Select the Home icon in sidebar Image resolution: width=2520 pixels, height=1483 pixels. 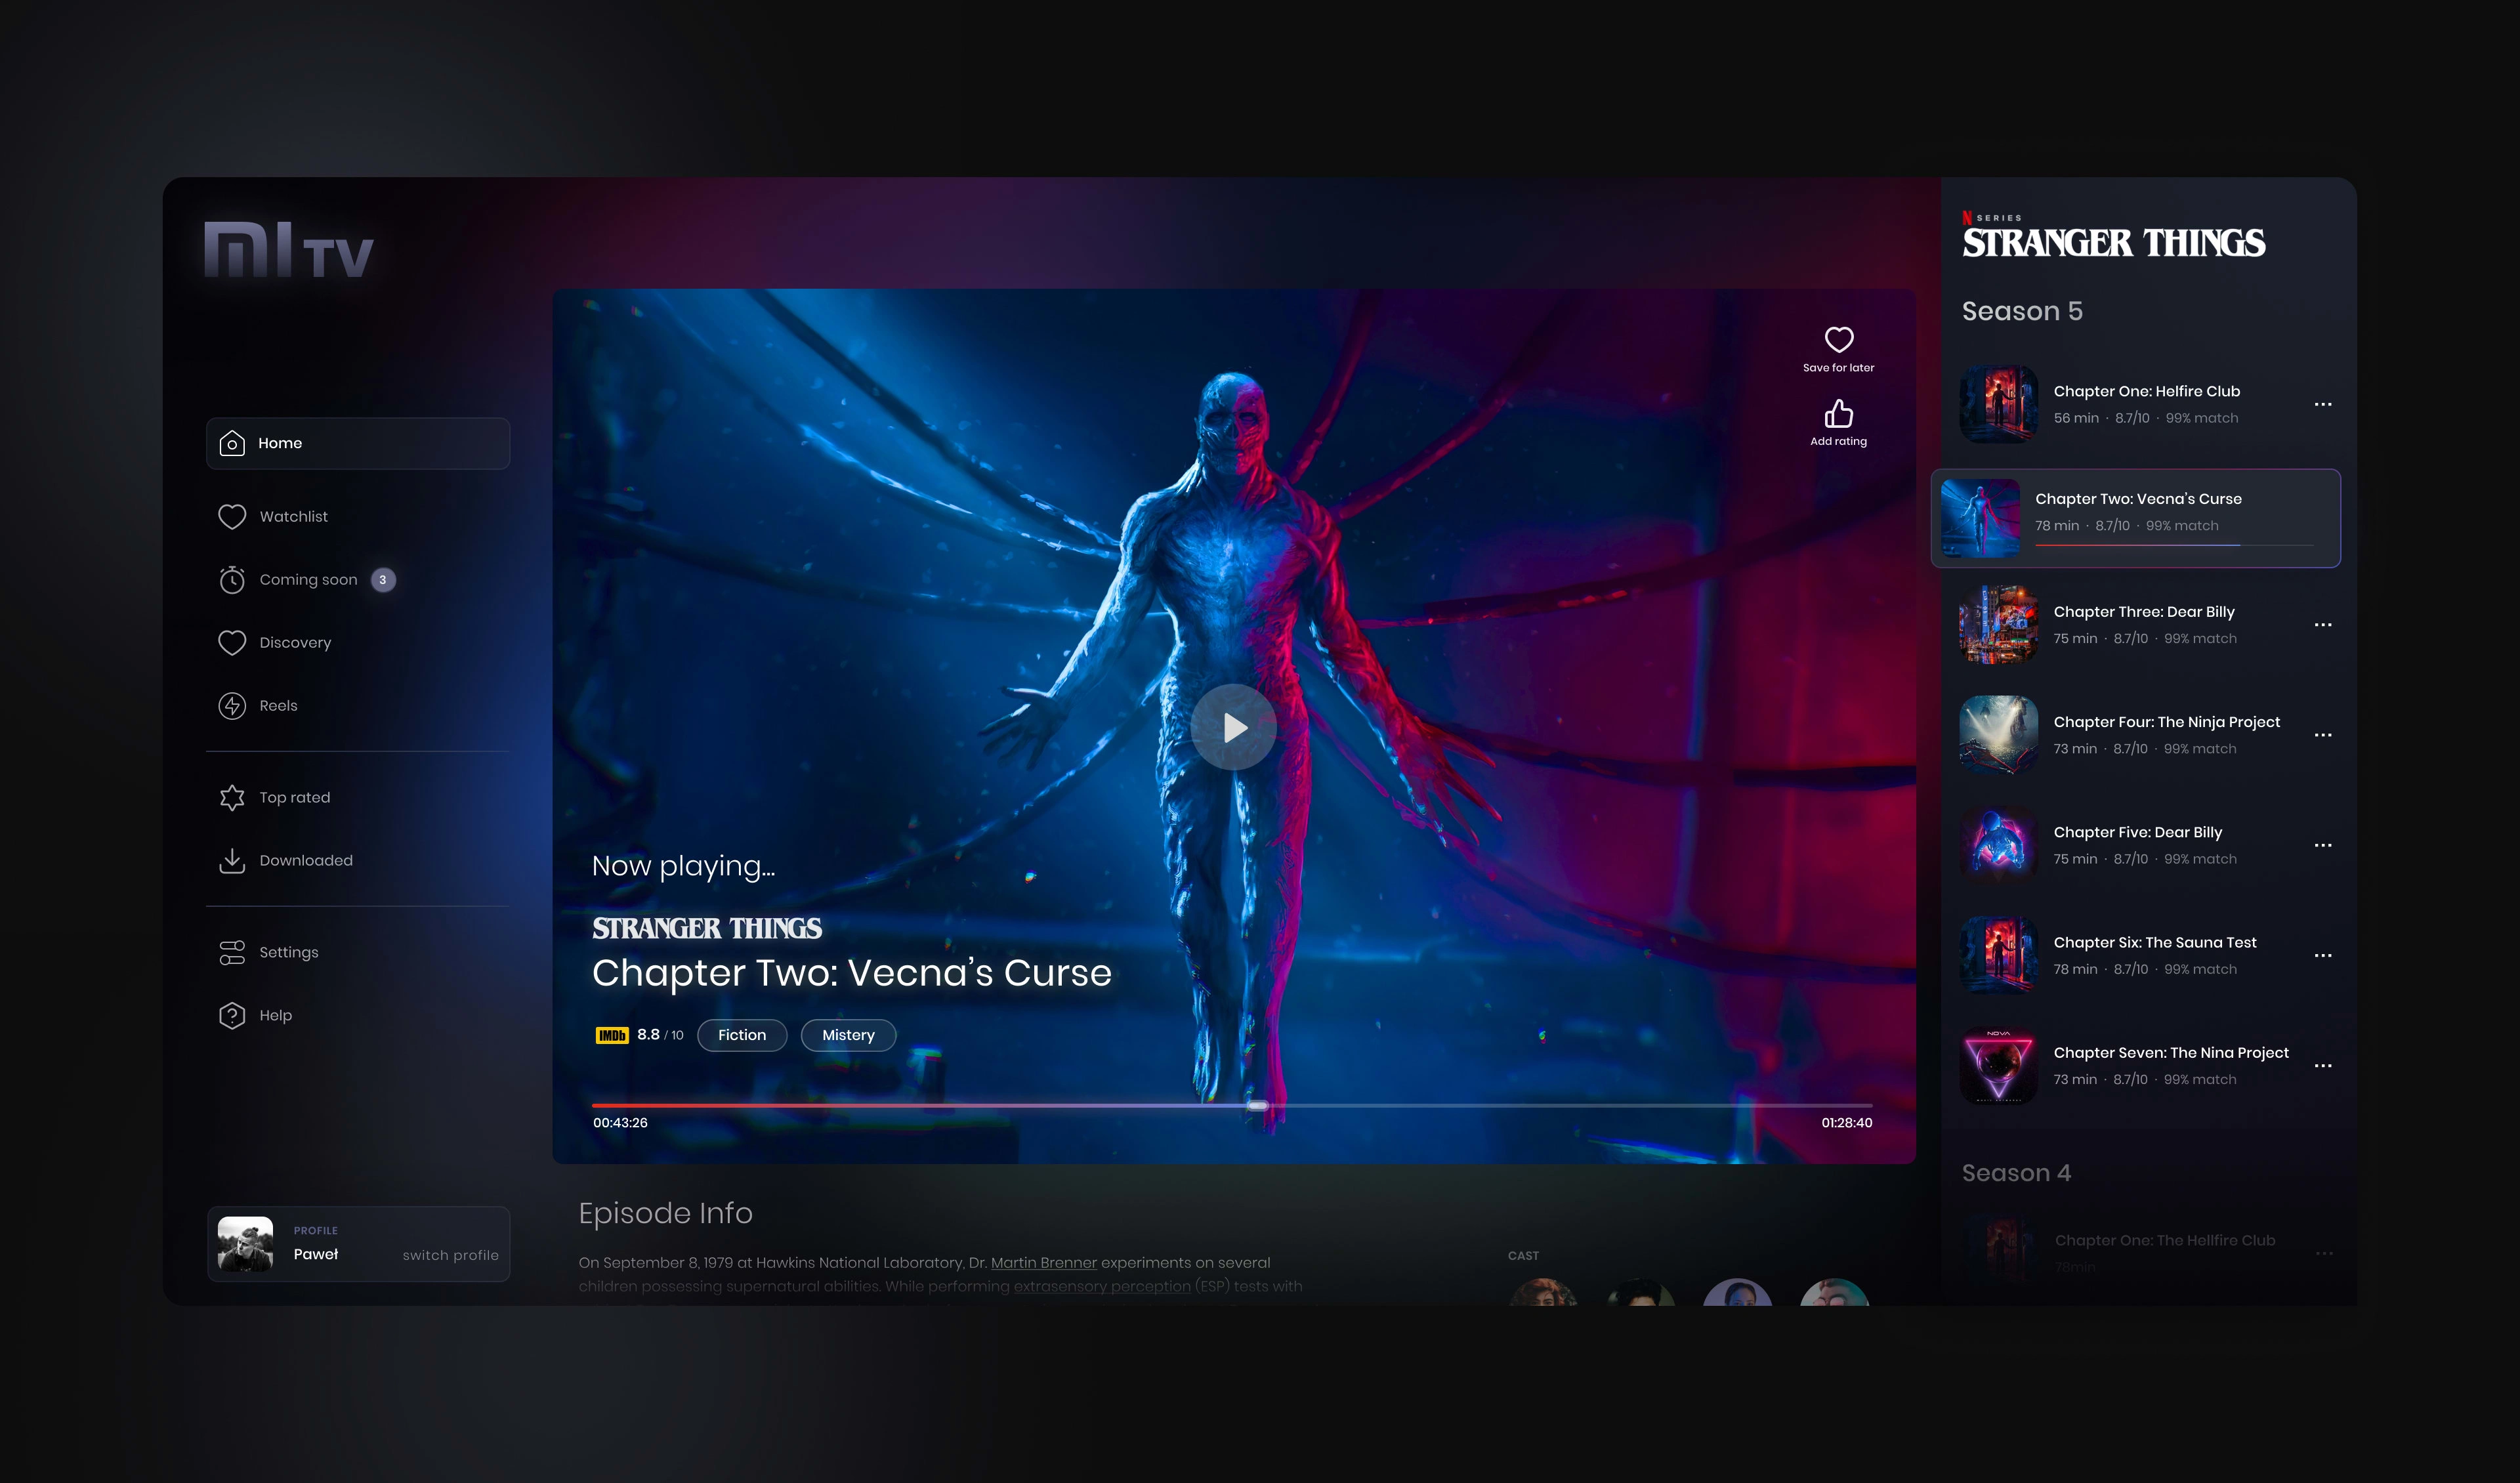(232, 443)
